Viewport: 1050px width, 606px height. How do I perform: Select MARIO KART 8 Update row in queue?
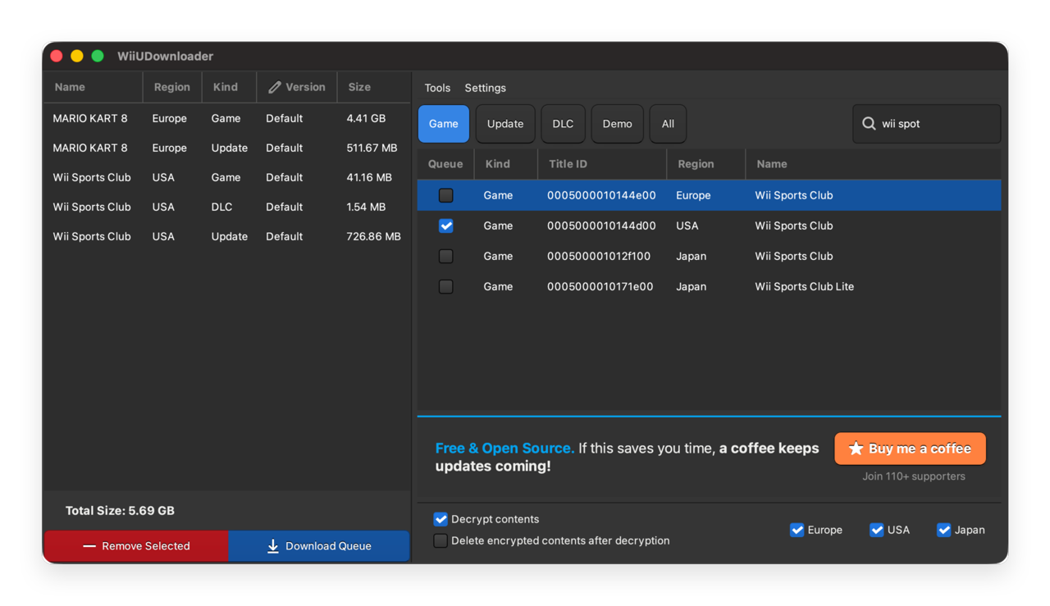[227, 148]
